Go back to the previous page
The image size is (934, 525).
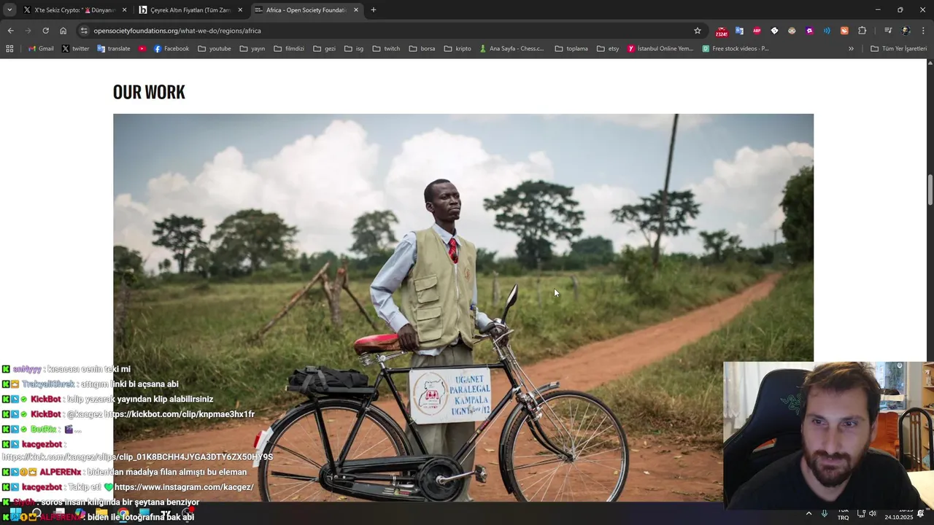click(x=10, y=31)
